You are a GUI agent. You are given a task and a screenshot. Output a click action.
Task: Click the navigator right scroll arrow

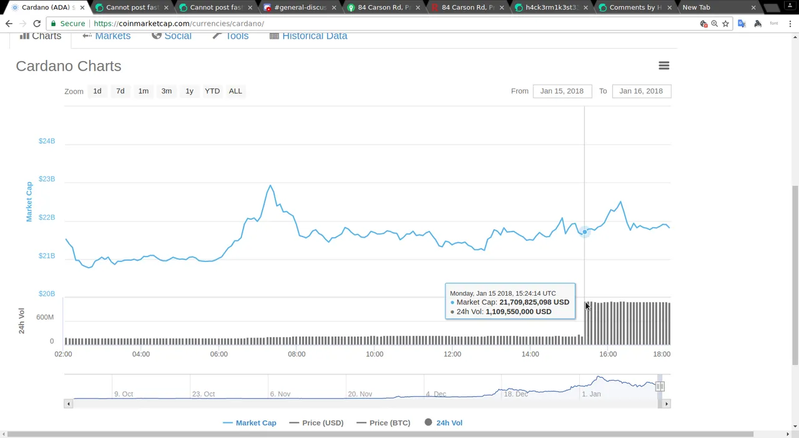click(667, 404)
